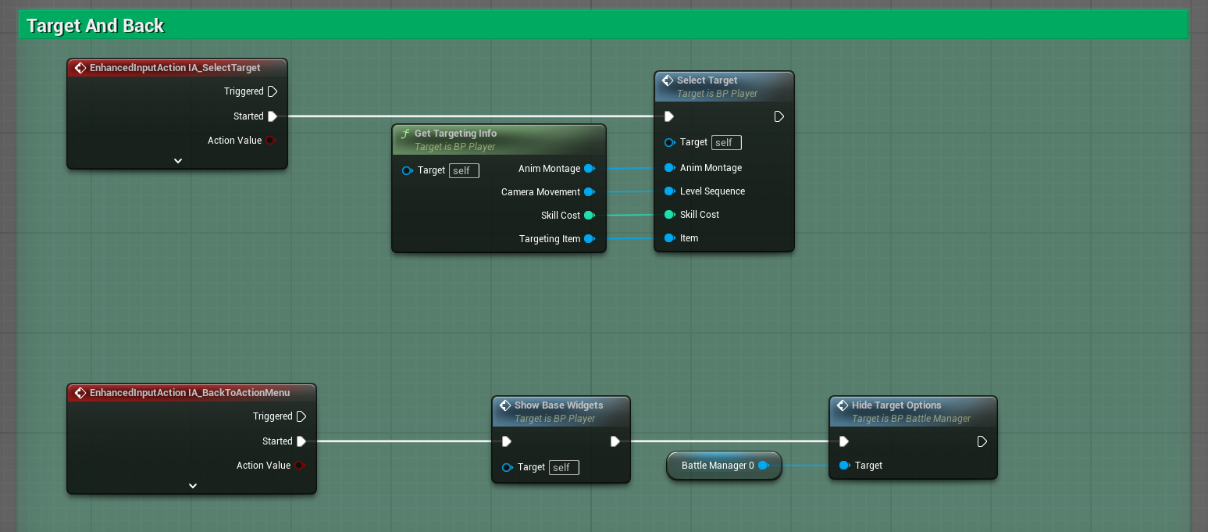Click the Item input pin on Select Target
Screen dimensions: 1208x532
point(669,238)
